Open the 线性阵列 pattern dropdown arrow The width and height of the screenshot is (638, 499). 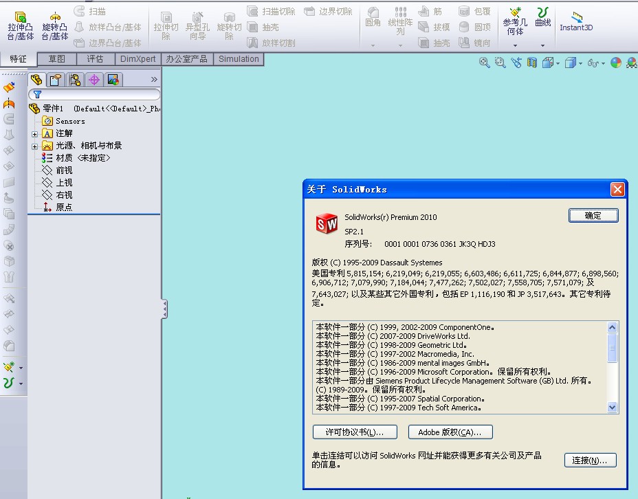(400, 45)
